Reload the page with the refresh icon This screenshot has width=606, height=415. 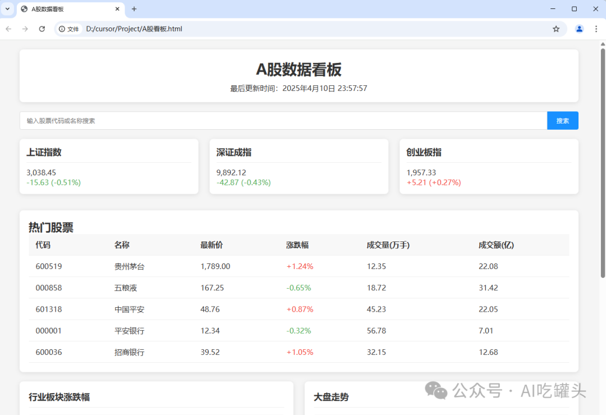tap(42, 29)
